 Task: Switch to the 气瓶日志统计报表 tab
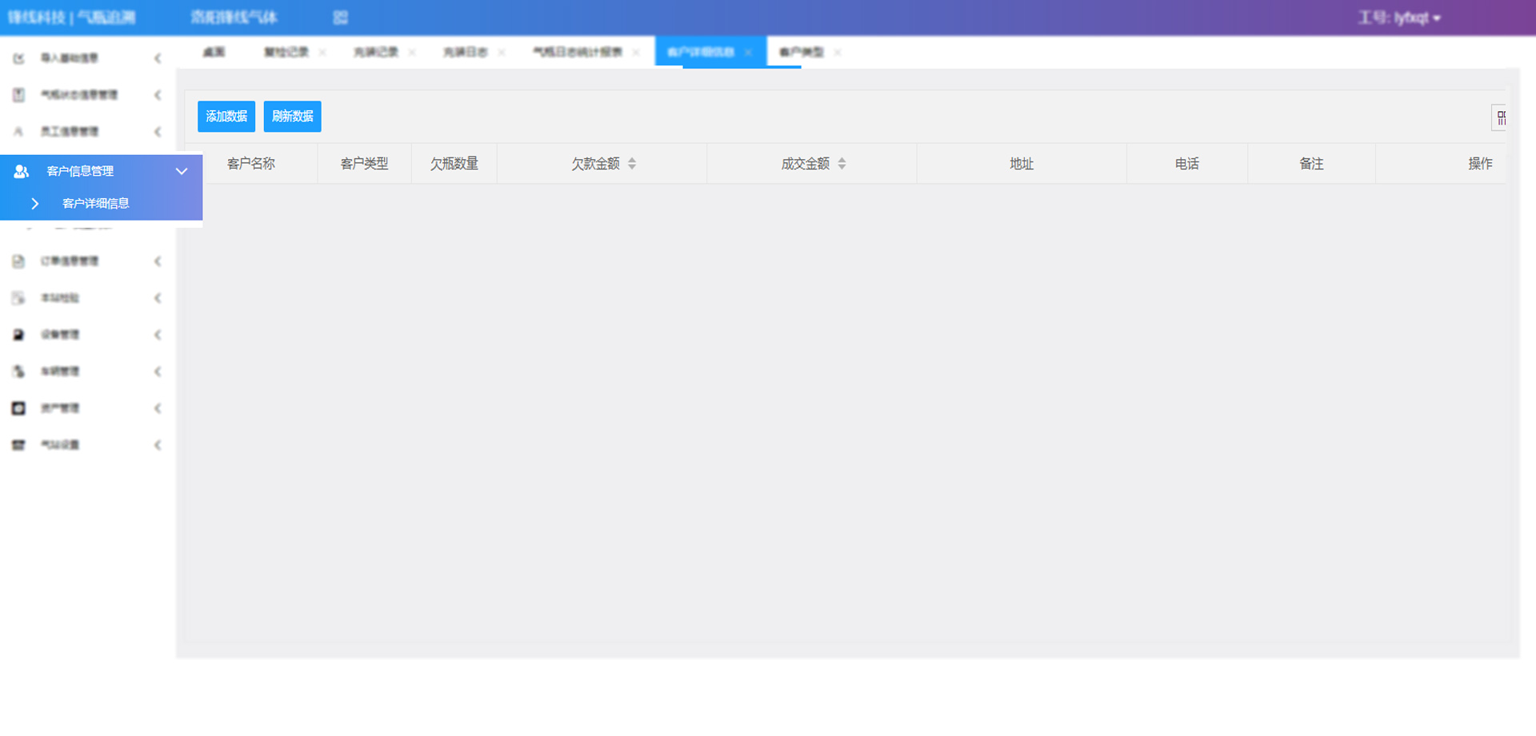tap(578, 52)
